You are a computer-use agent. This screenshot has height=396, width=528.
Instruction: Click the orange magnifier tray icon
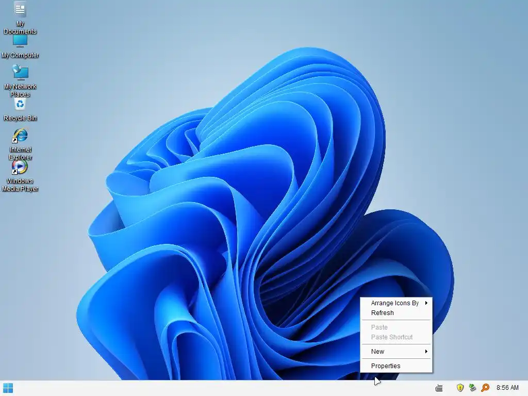[485, 388]
